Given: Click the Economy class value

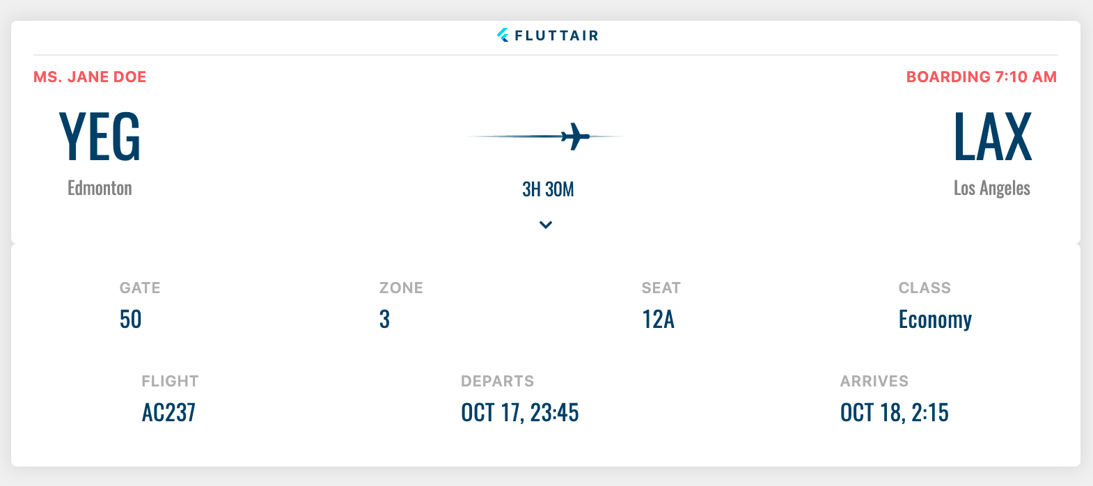Looking at the screenshot, I should [935, 319].
